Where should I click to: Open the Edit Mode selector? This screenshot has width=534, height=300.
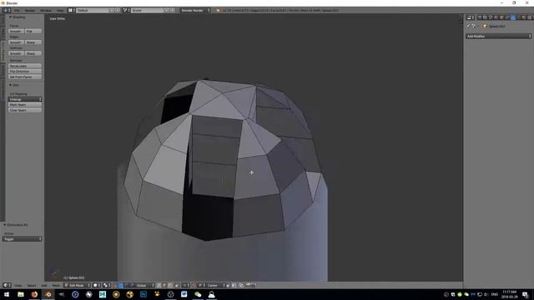tap(77, 285)
